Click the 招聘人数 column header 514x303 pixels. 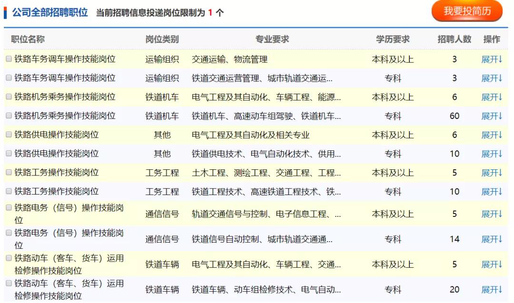(x=454, y=39)
